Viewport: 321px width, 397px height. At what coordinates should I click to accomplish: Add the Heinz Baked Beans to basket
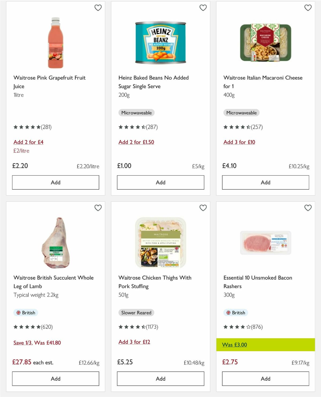pyautogui.click(x=160, y=182)
